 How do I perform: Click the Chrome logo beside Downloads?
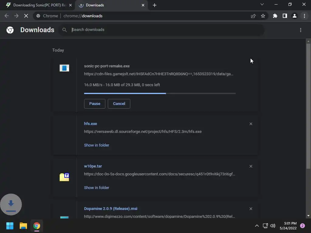tap(10, 30)
